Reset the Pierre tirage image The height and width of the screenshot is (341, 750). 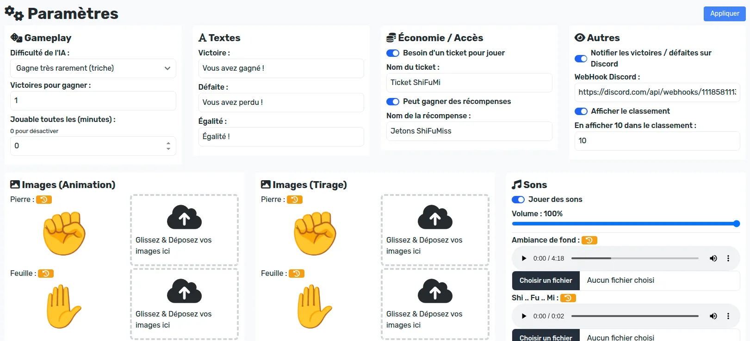(x=295, y=200)
